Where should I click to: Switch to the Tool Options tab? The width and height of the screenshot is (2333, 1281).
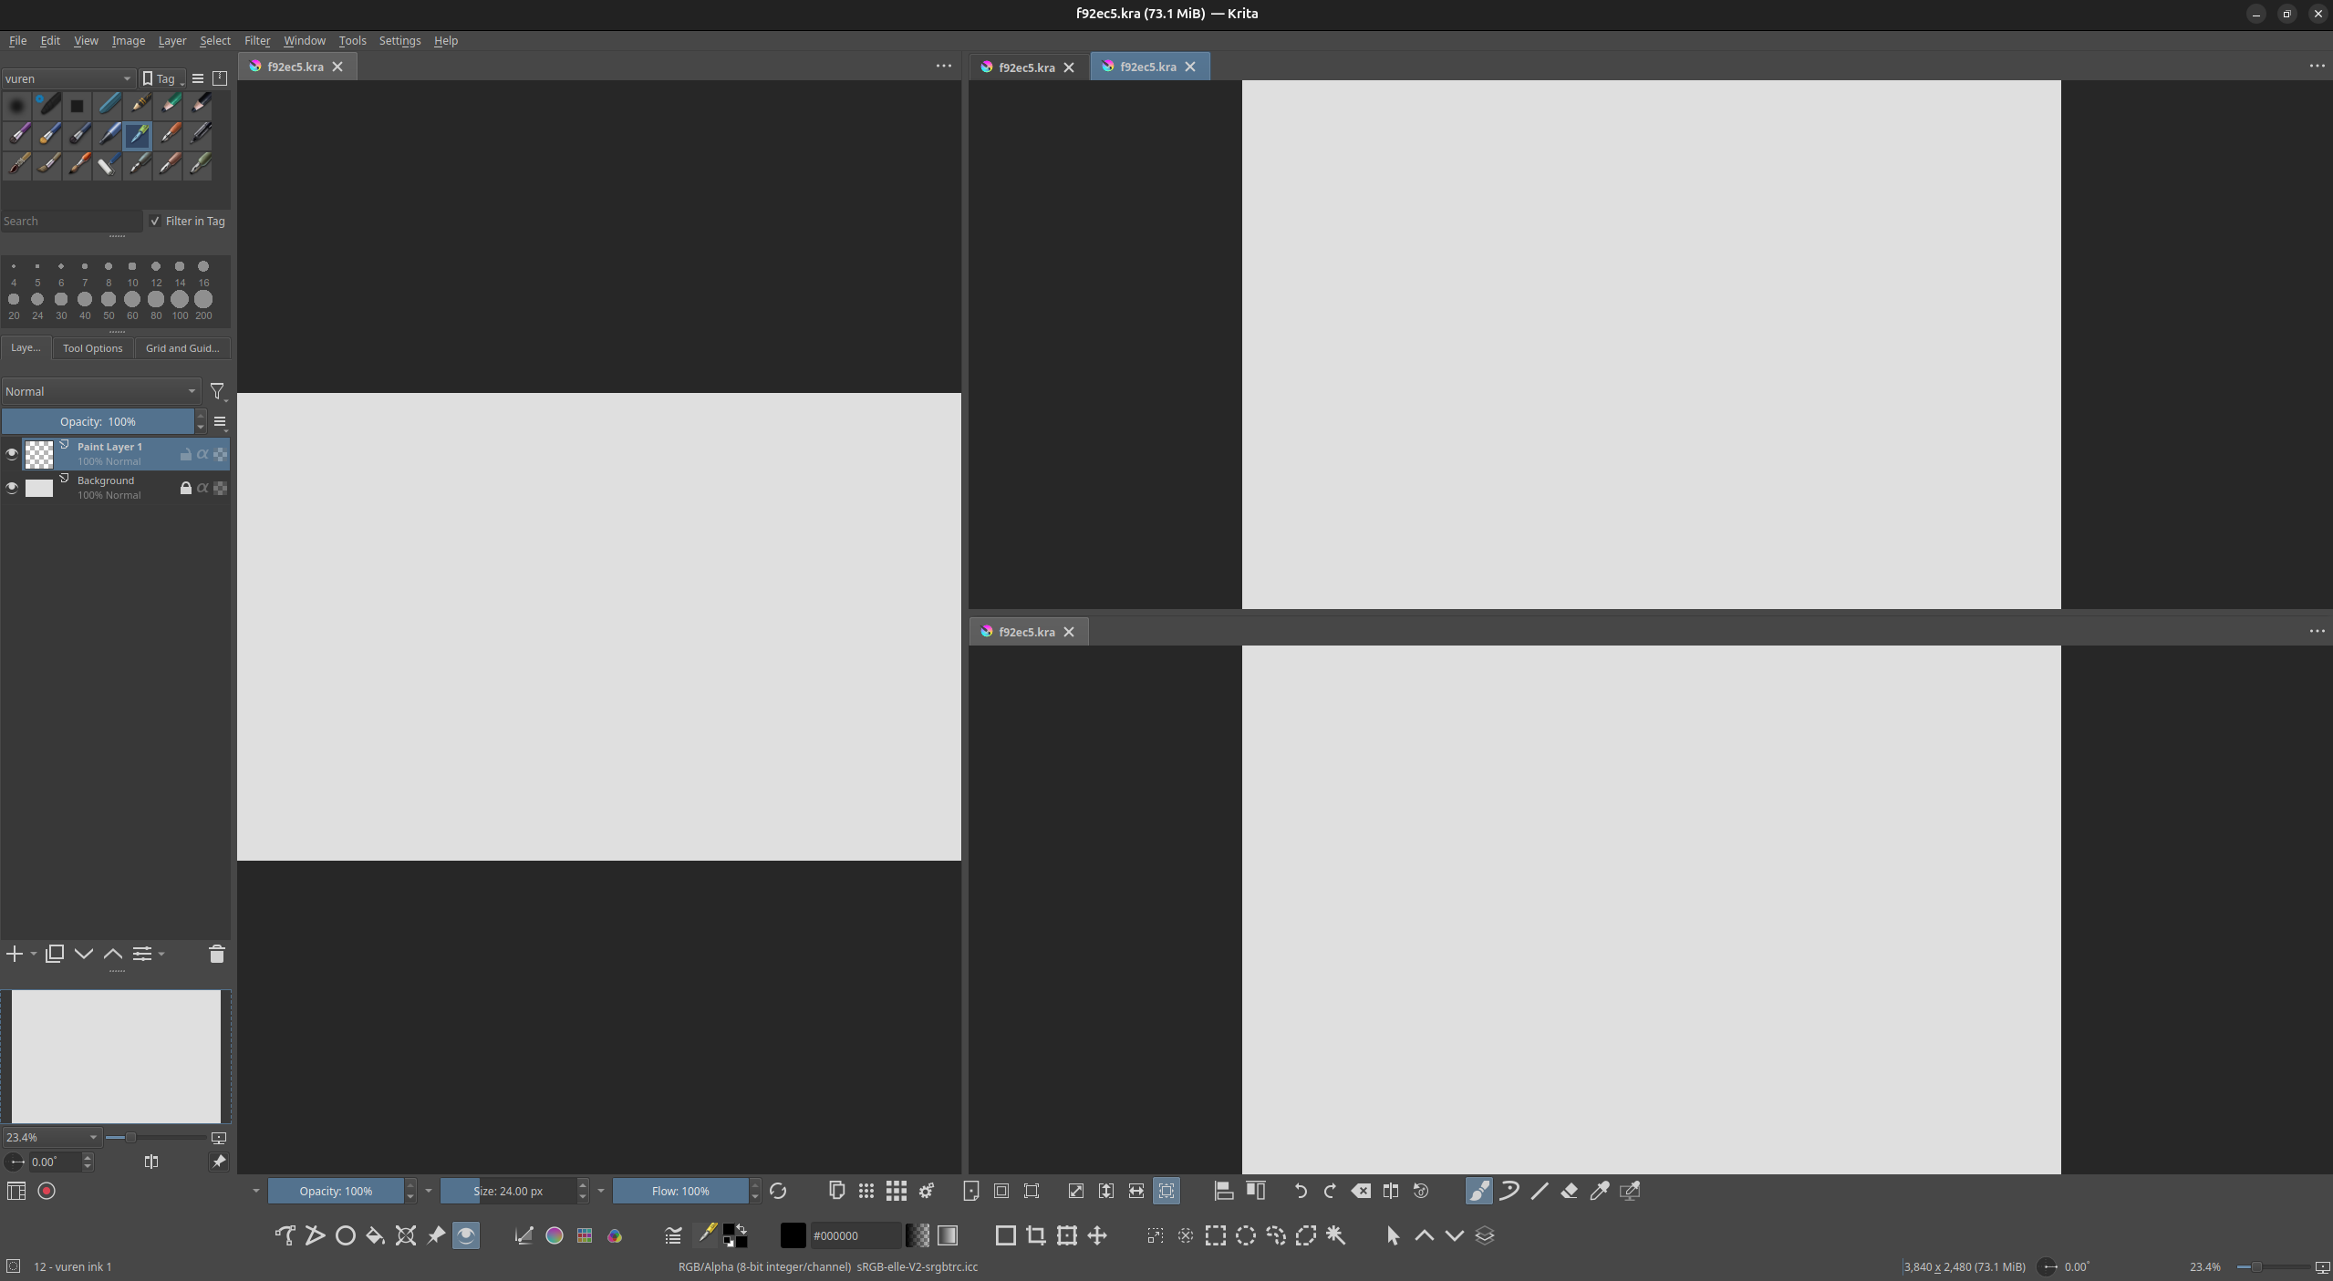[x=92, y=348]
